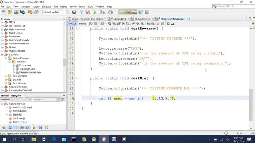255x143 pixels.
Task: Click the Clean and Build Project icon
Action: click(88, 12)
